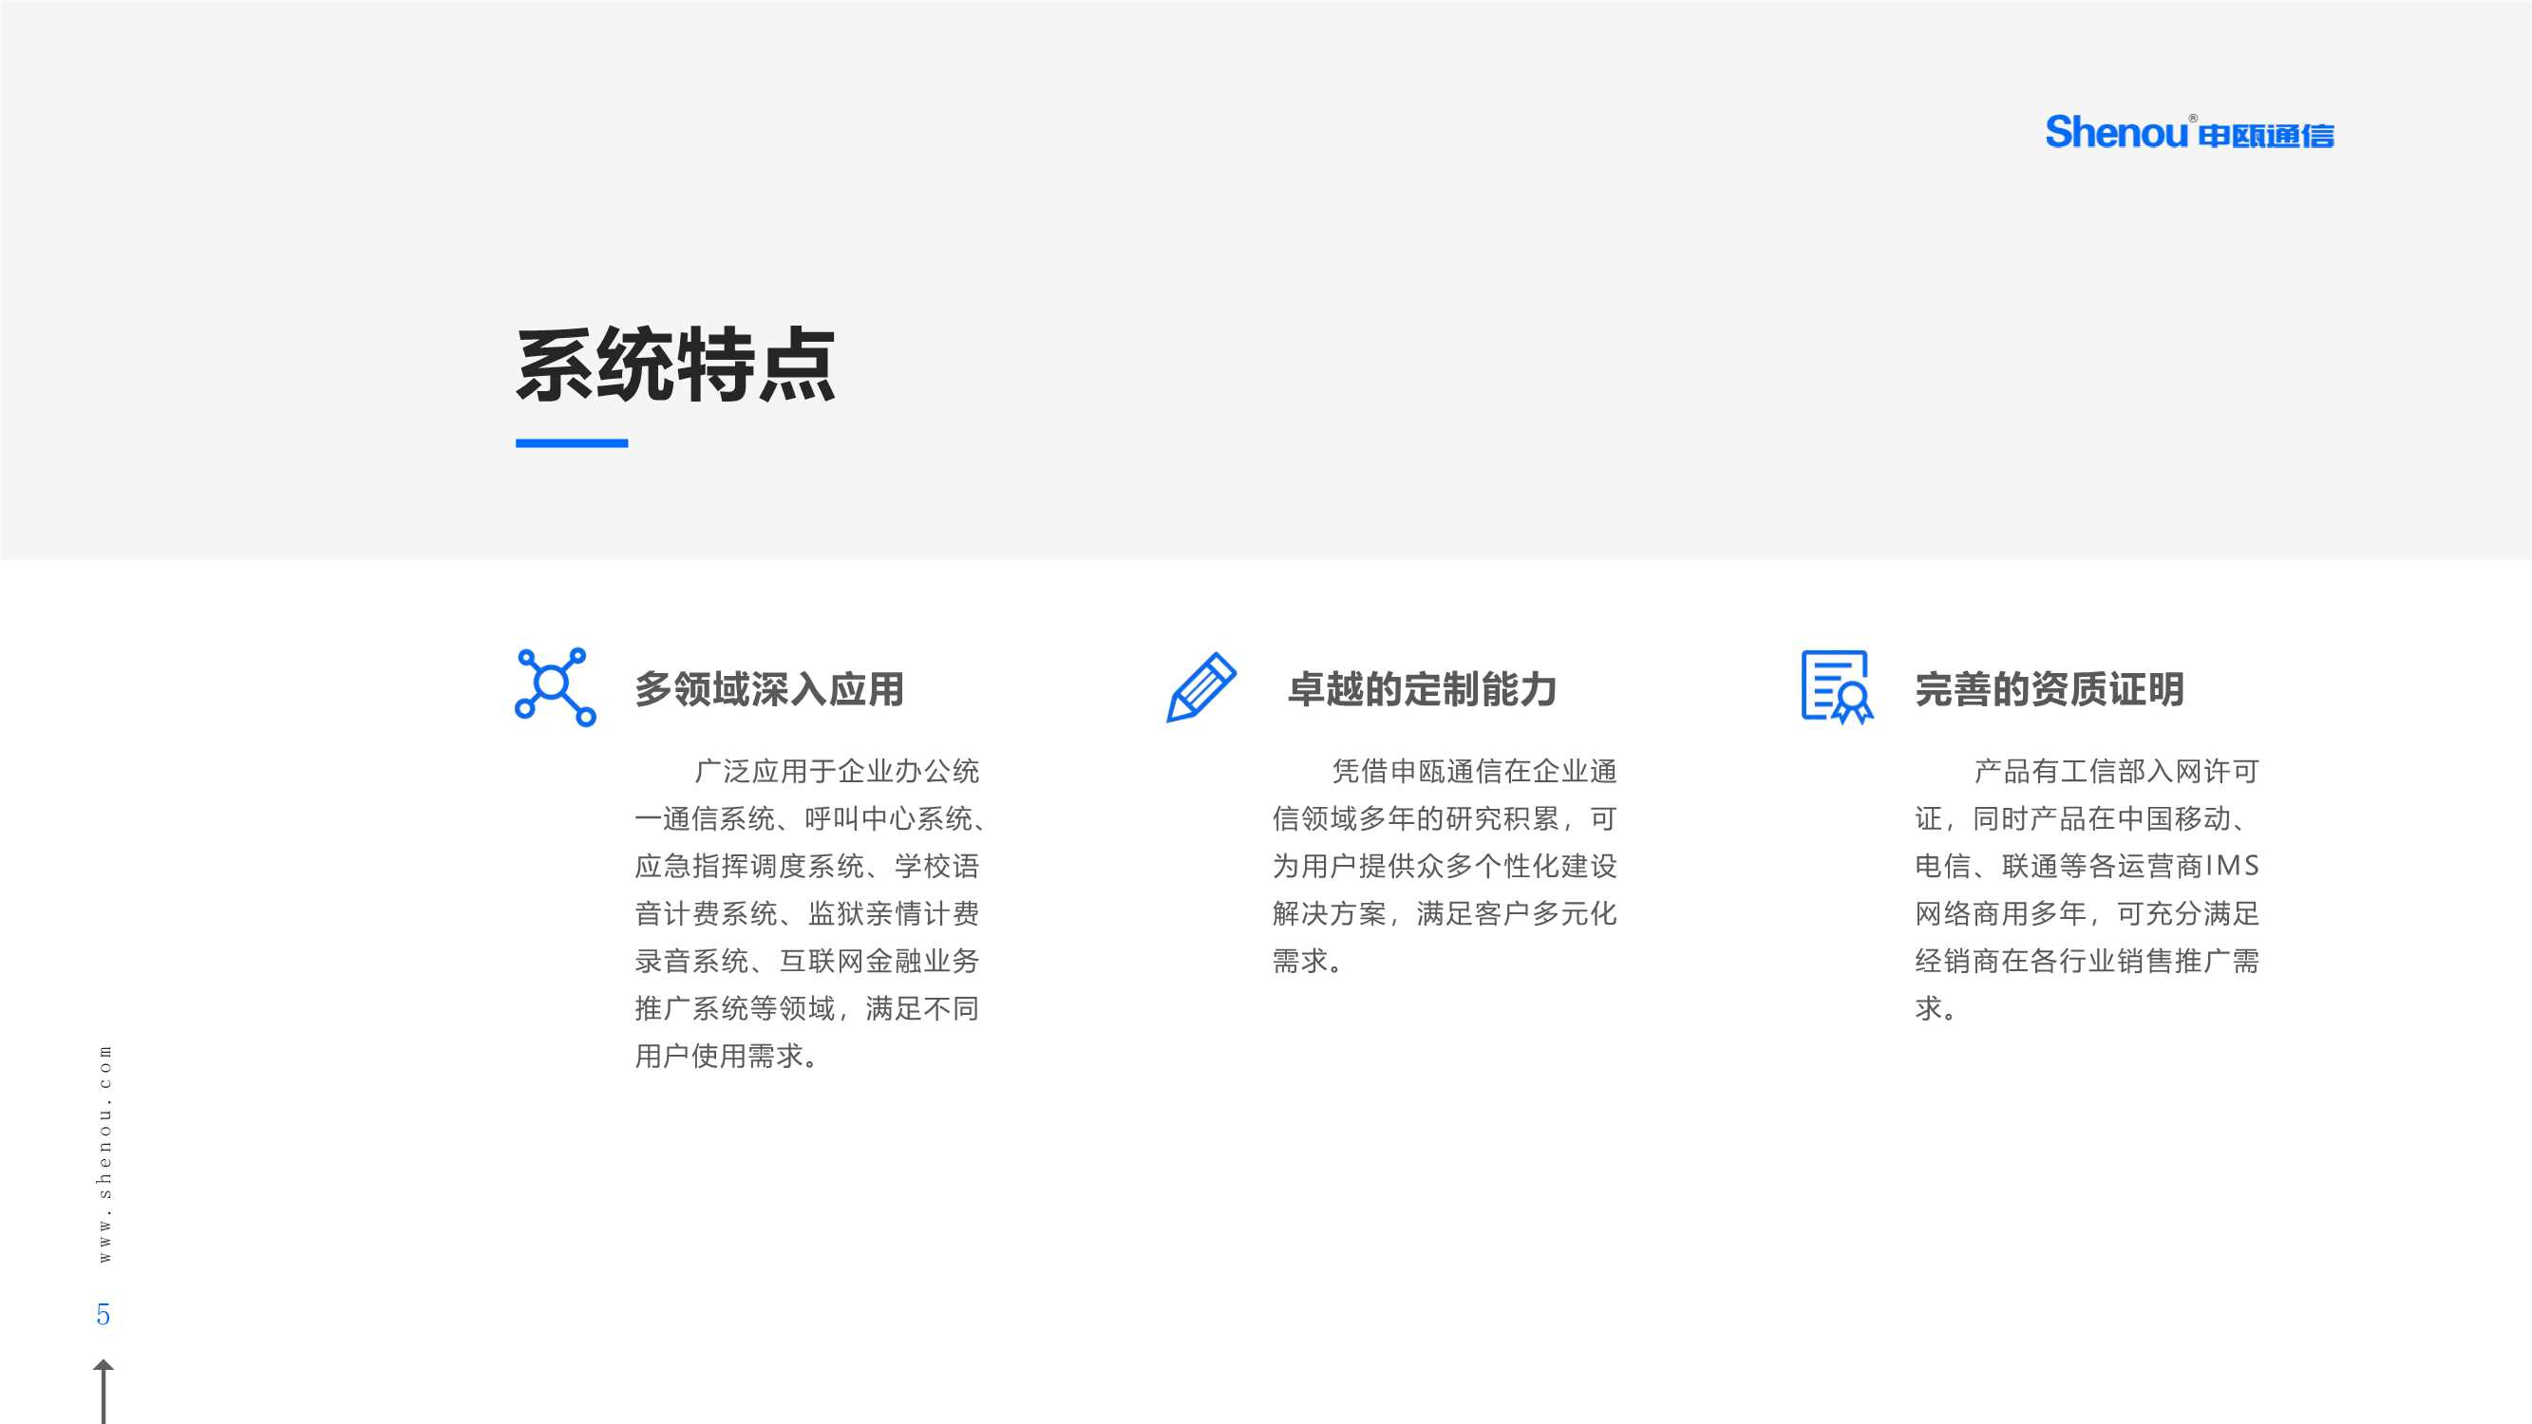This screenshot has height=1424, width=2532.
Task: Click the text 用户使用需求。
Action: 727,1056
